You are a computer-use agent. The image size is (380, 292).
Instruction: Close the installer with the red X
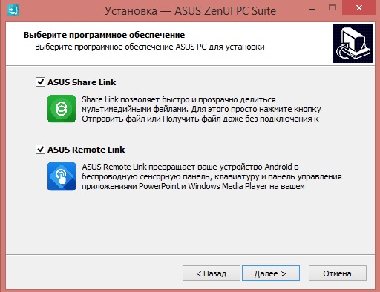coord(359,8)
